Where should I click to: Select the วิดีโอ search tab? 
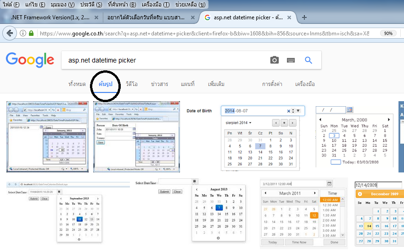[x=132, y=84]
